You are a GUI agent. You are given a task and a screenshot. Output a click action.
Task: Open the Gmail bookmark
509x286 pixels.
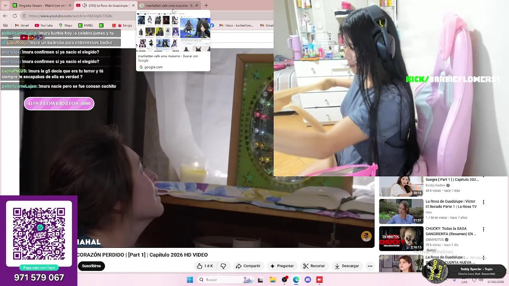21,25
